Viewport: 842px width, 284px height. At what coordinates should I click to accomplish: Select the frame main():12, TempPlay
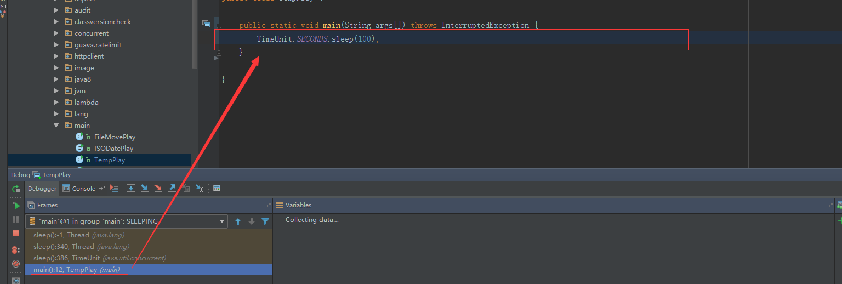(149, 270)
